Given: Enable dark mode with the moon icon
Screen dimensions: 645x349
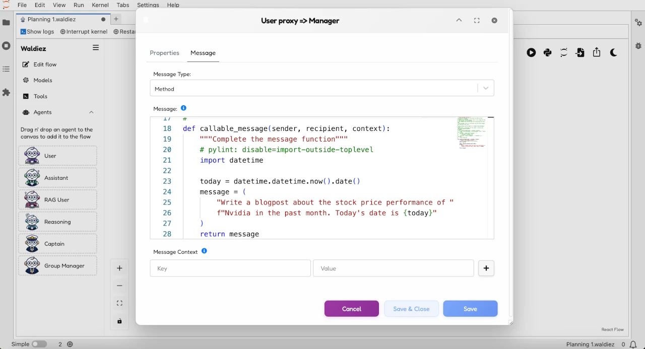Looking at the screenshot, I should tap(613, 52).
